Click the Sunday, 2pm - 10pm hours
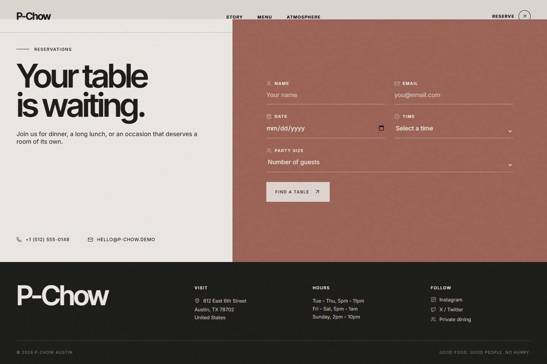547x364 pixels. [x=336, y=317]
